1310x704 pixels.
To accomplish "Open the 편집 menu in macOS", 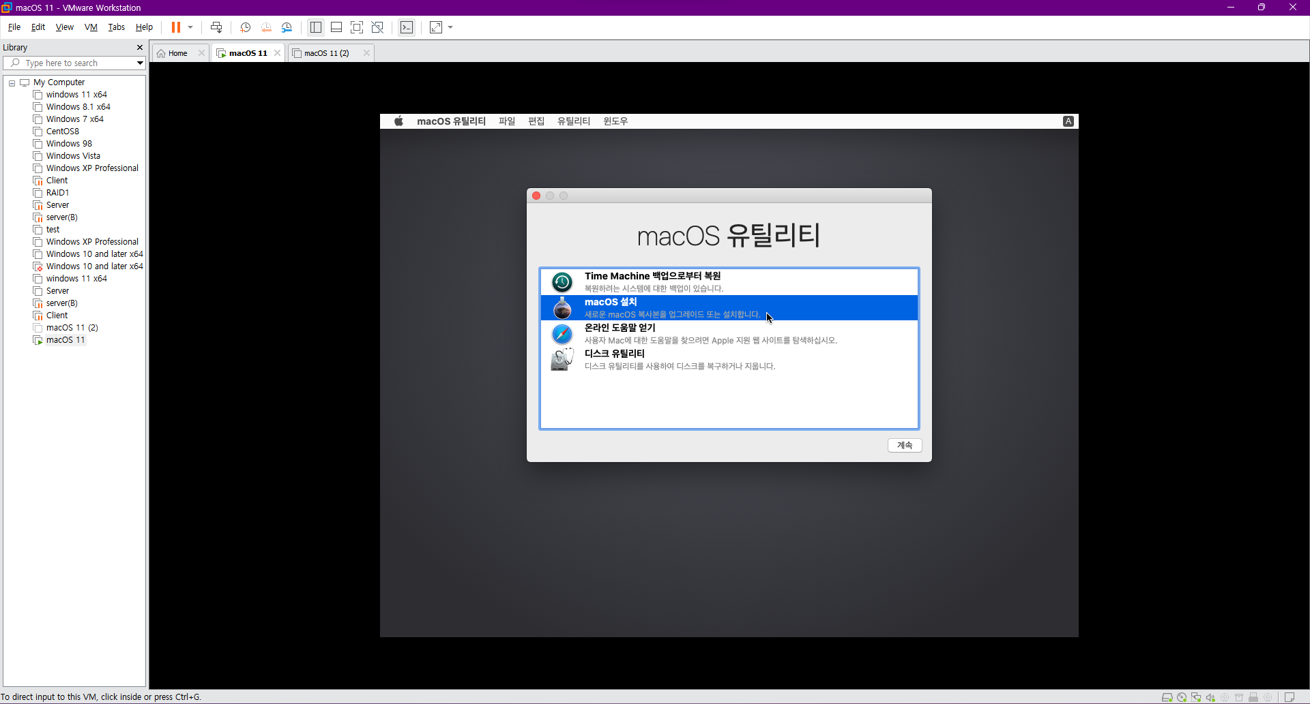I will (x=536, y=121).
